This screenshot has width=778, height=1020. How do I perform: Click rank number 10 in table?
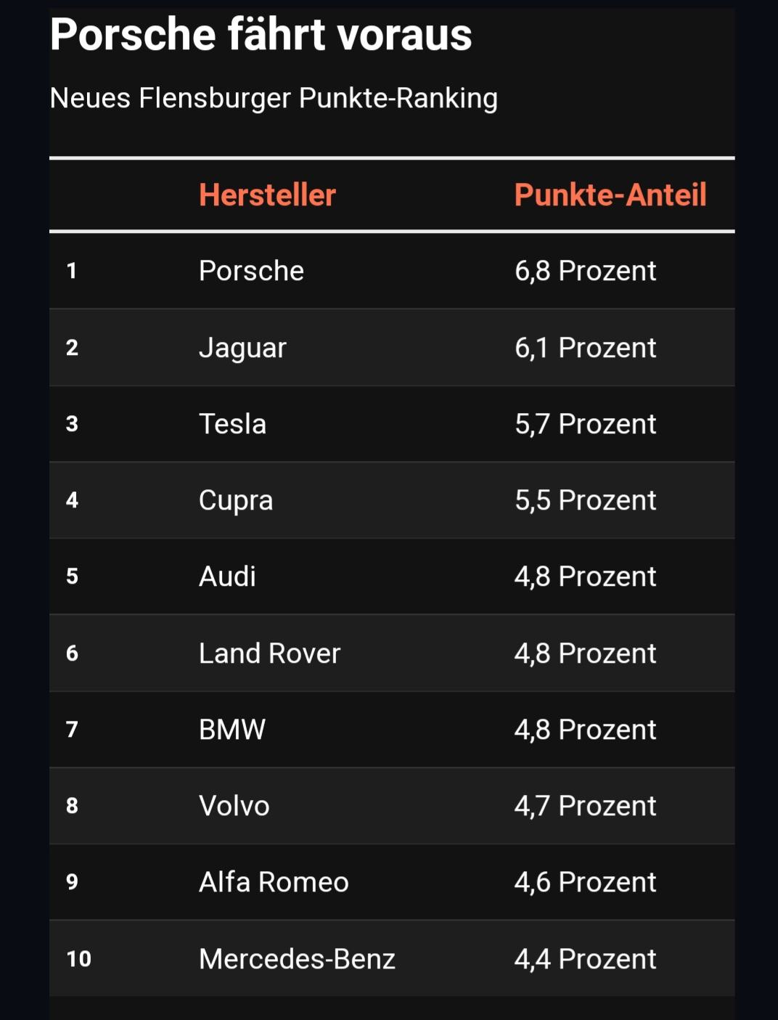[78, 959]
